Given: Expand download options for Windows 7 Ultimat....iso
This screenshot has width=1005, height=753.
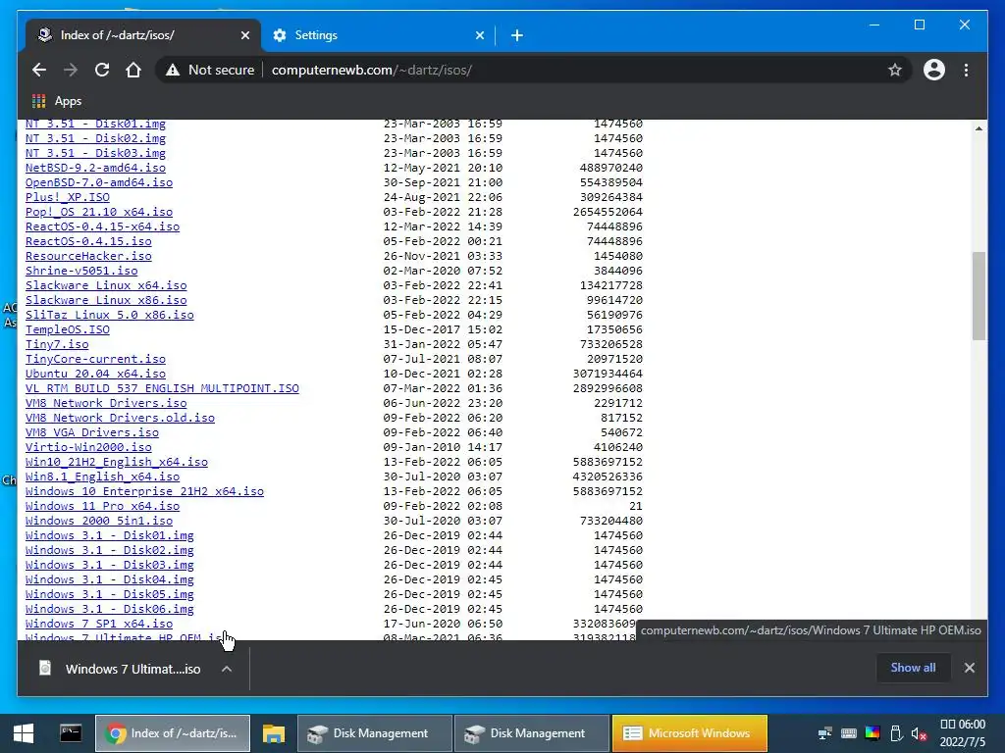Looking at the screenshot, I should pyautogui.click(x=227, y=669).
